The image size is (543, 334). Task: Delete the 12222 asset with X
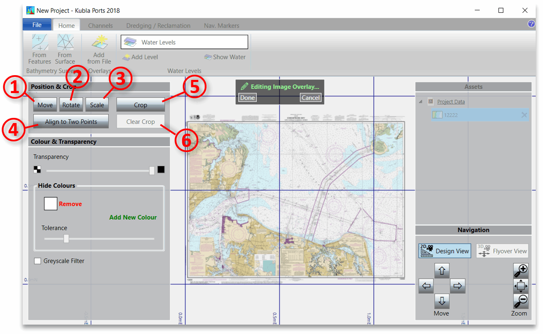coord(524,115)
